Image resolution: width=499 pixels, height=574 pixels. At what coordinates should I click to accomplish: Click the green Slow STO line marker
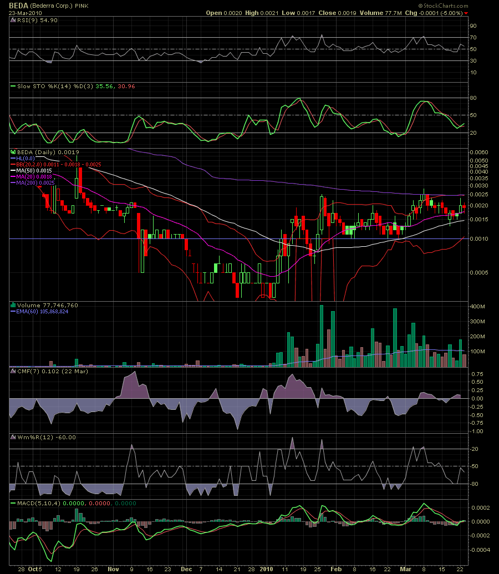tap(13, 86)
